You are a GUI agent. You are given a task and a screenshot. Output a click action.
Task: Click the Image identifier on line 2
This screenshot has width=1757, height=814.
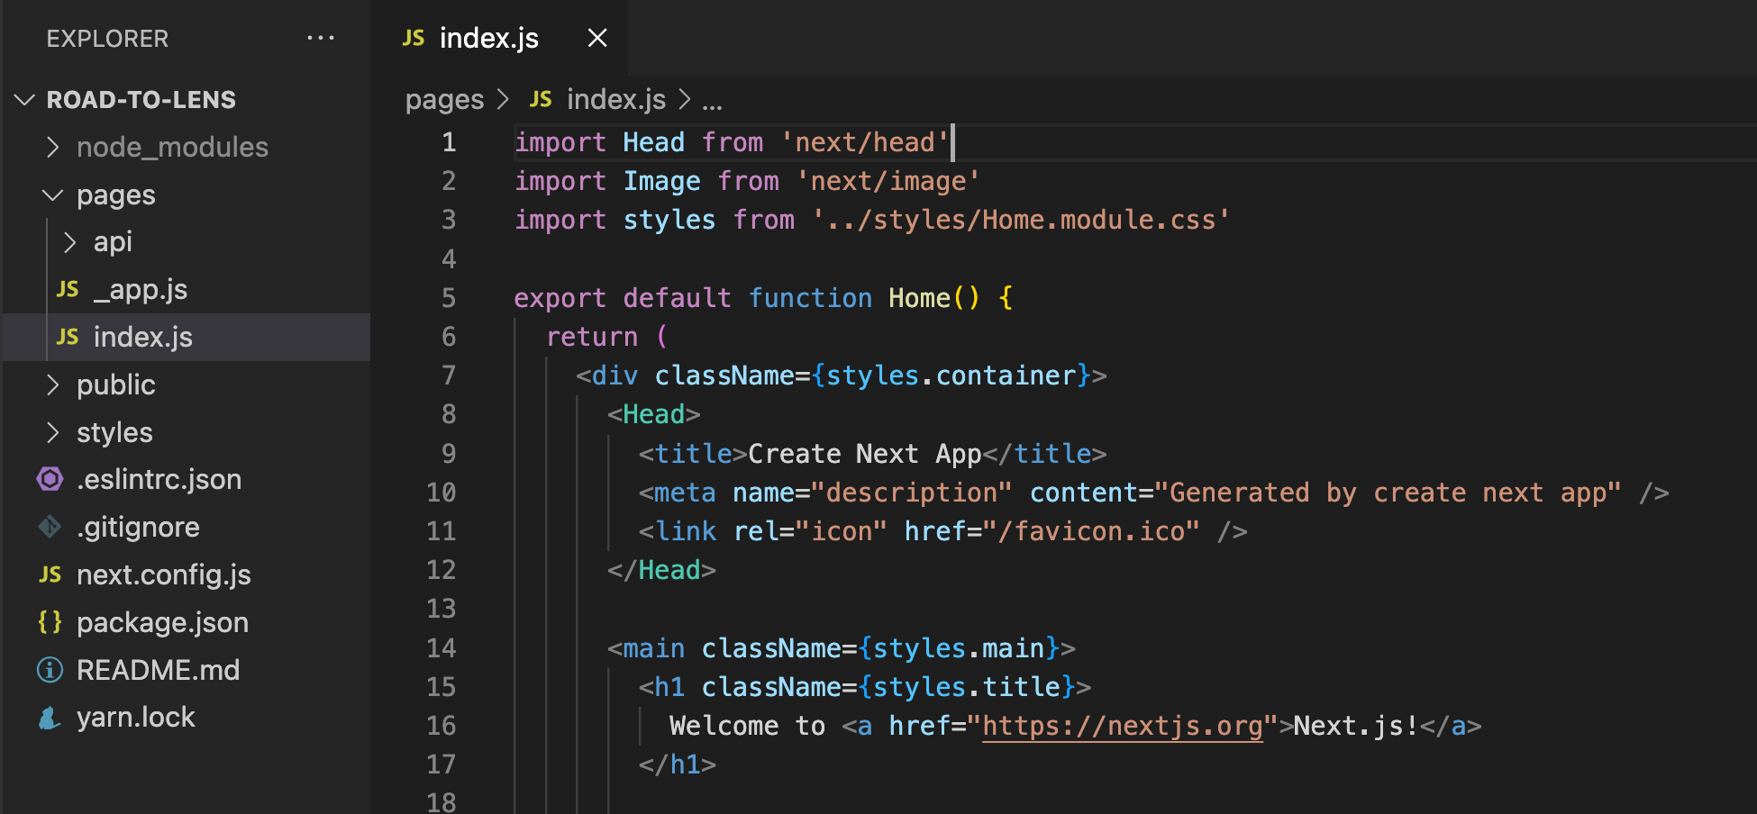662,181
